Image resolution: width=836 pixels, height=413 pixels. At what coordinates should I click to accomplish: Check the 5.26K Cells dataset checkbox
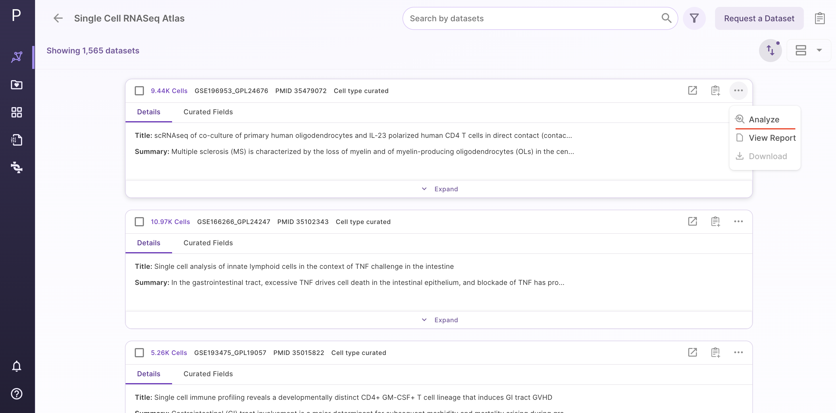coord(139,352)
